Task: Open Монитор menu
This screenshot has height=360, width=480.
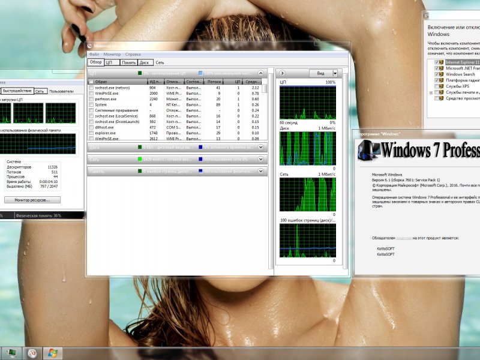Action: (112, 54)
